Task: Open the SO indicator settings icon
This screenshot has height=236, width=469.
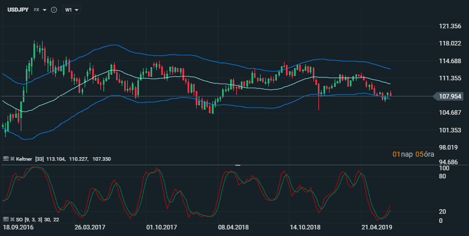Action: coord(6,219)
